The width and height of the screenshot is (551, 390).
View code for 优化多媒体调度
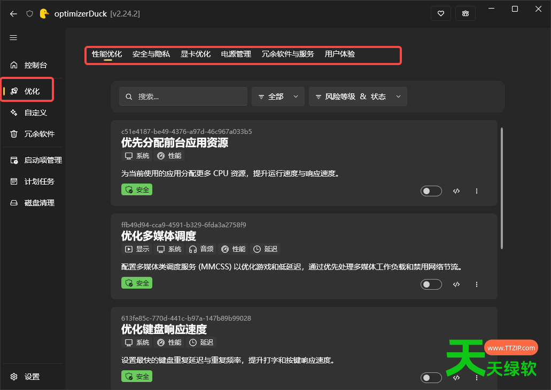click(456, 284)
